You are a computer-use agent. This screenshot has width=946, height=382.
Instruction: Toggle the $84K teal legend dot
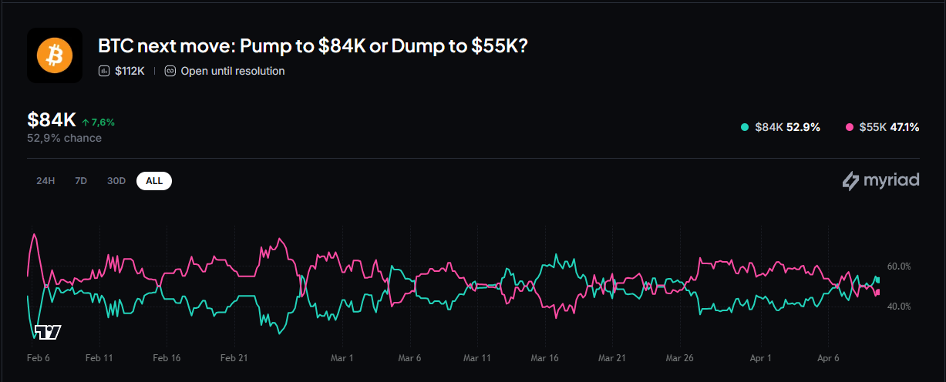pos(744,127)
